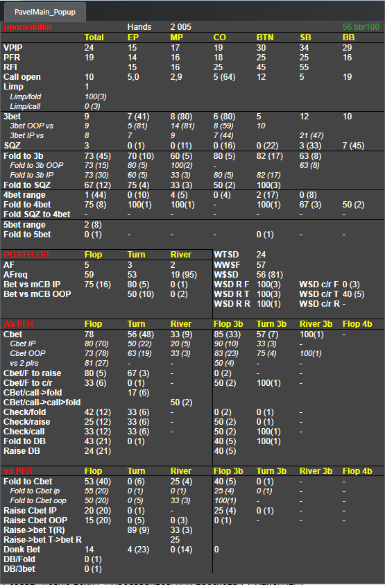The height and width of the screenshot is (585, 385).
Task: Click the PFR row label
Action: [12, 58]
